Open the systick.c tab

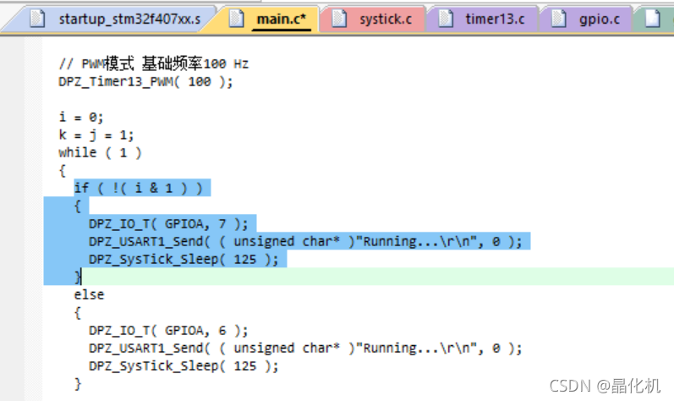373,19
